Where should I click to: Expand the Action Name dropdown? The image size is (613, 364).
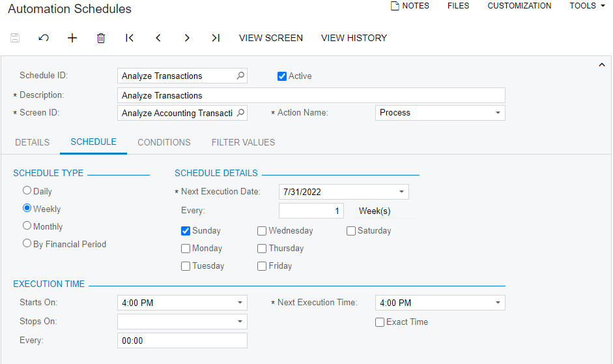[x=498, y=113]
